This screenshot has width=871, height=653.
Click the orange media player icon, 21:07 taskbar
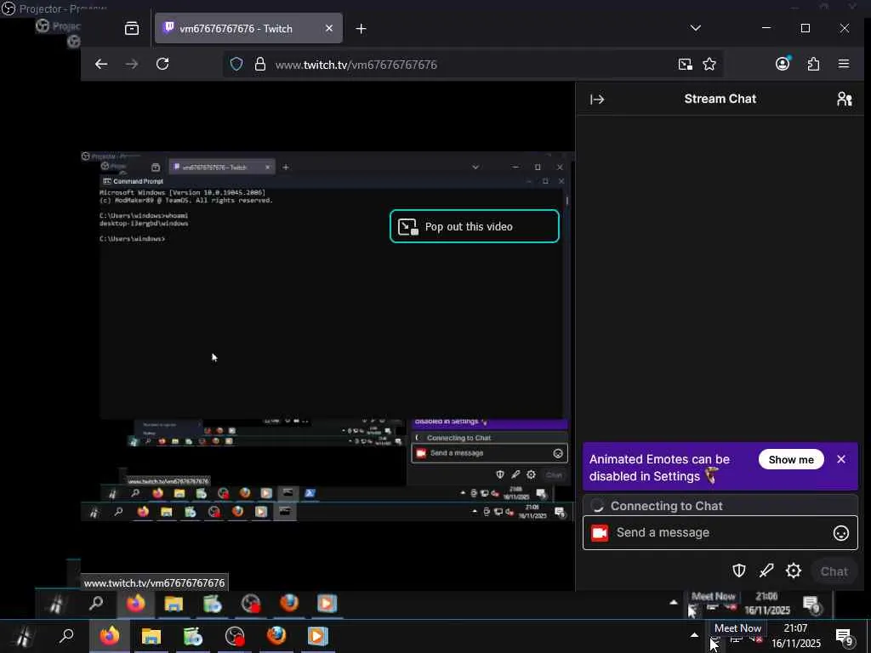tap(318, 636)
